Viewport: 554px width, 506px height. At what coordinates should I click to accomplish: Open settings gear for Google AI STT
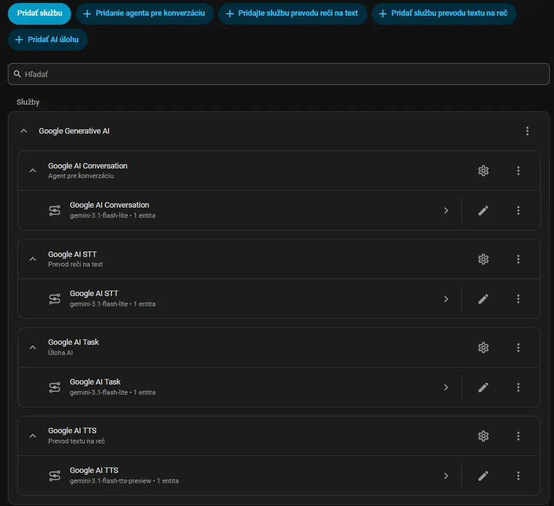pyautogui.click(x=484, y=259)
